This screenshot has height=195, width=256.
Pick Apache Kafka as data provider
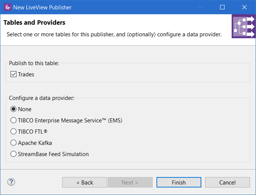click(x=13, y=143)
